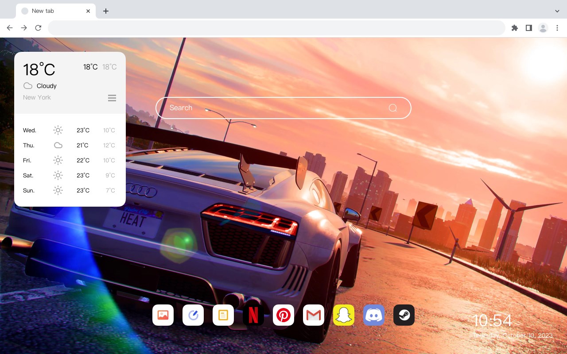Click the Cloudy weather condition icon
567x354 pixels.
point(27,86)
